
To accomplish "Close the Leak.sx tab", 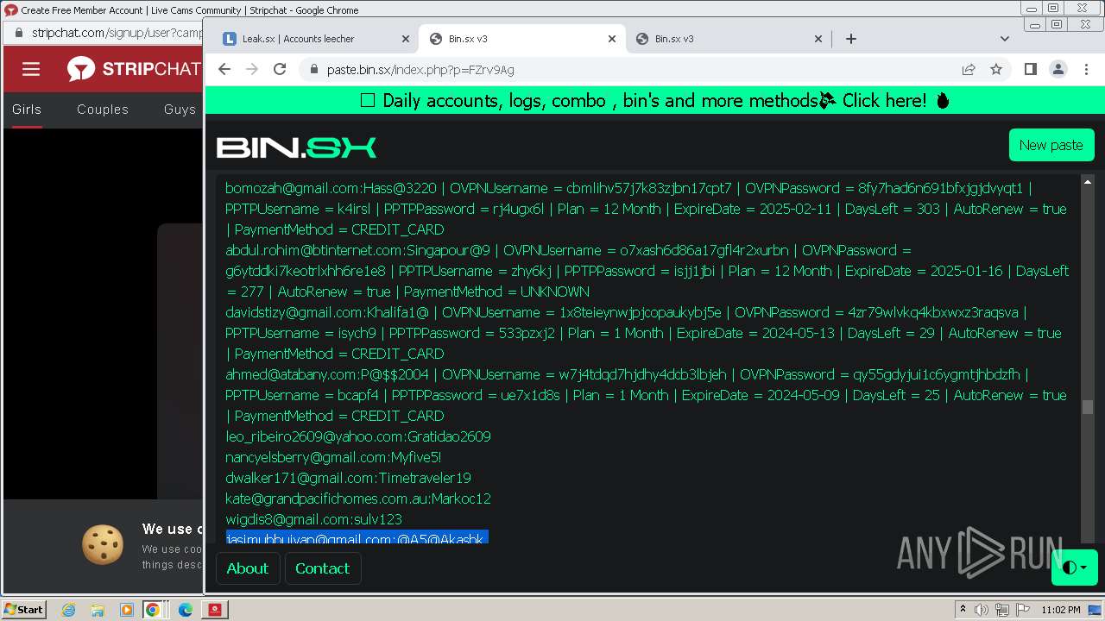I will tap(406, 39).
